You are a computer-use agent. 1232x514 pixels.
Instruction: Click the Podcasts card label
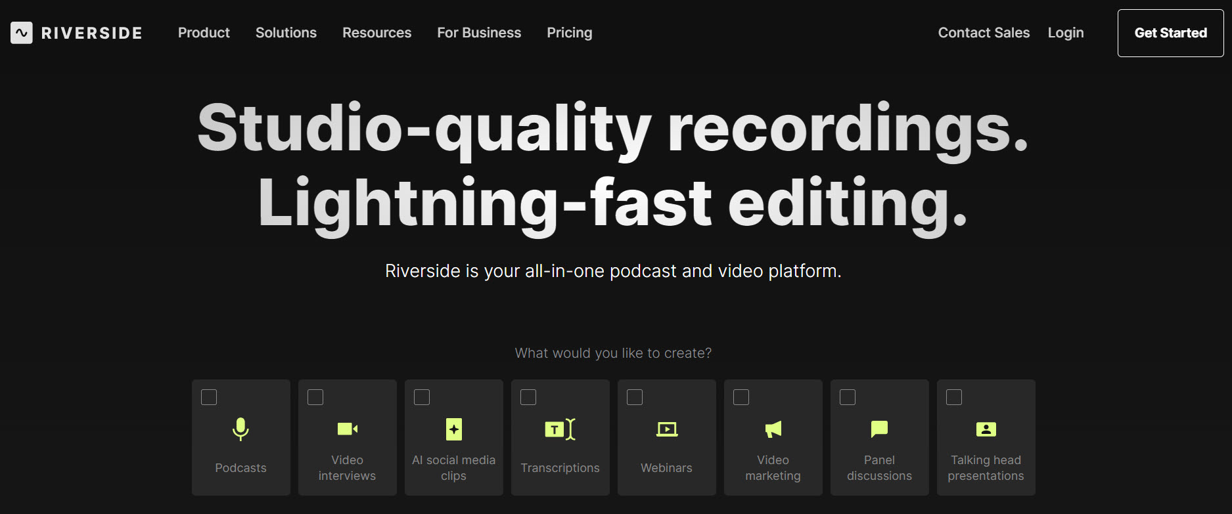(241, 468)
